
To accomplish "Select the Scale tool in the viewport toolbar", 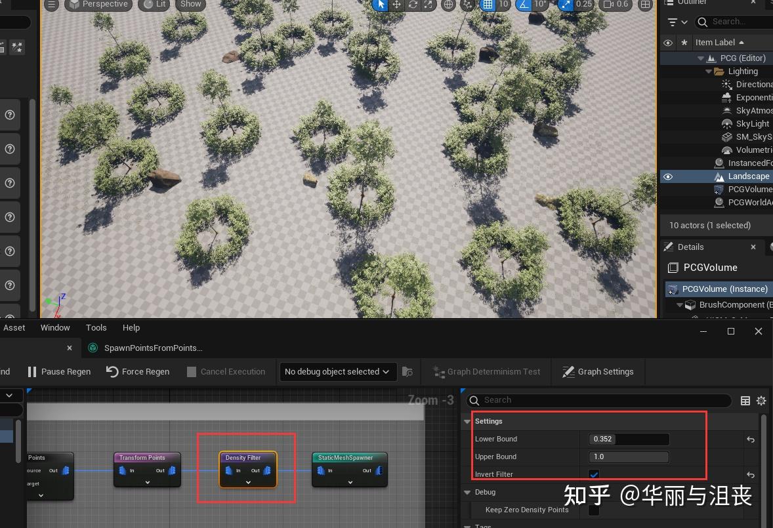I will click(x=428, y=5).
